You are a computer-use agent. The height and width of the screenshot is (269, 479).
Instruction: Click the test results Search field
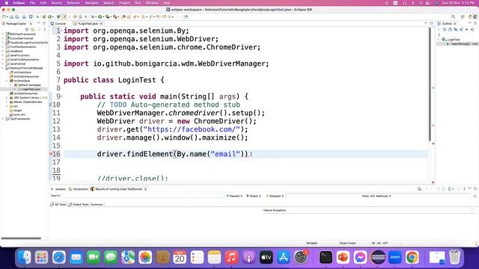point(142,196)
